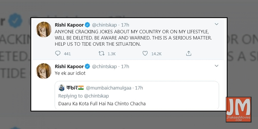Expand the second tweet's options chevron
This screenshot has height=129, width=258.
[216, 66]
